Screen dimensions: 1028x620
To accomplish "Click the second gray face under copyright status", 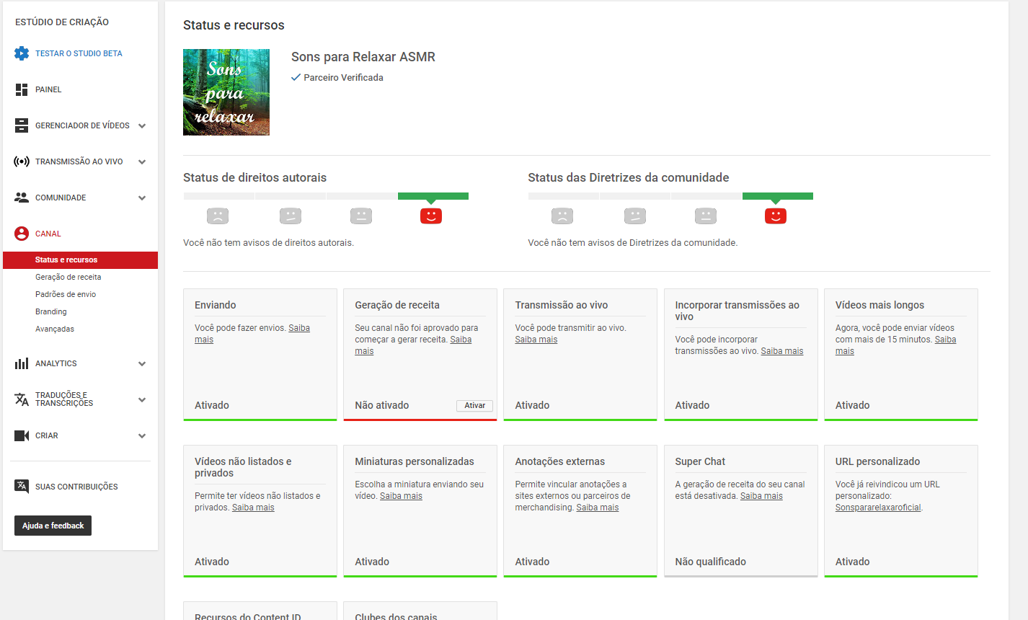I will [x=291, y=216].
